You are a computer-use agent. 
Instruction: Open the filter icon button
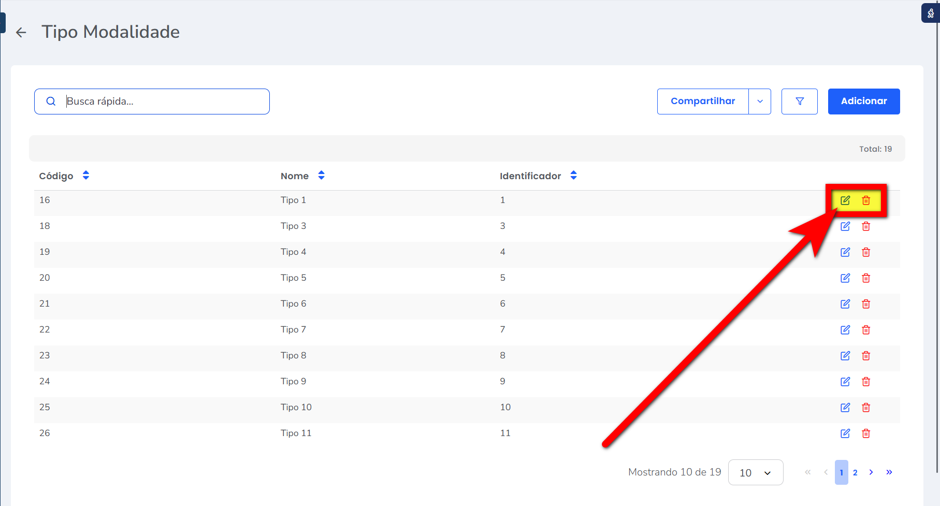(799, 102)
